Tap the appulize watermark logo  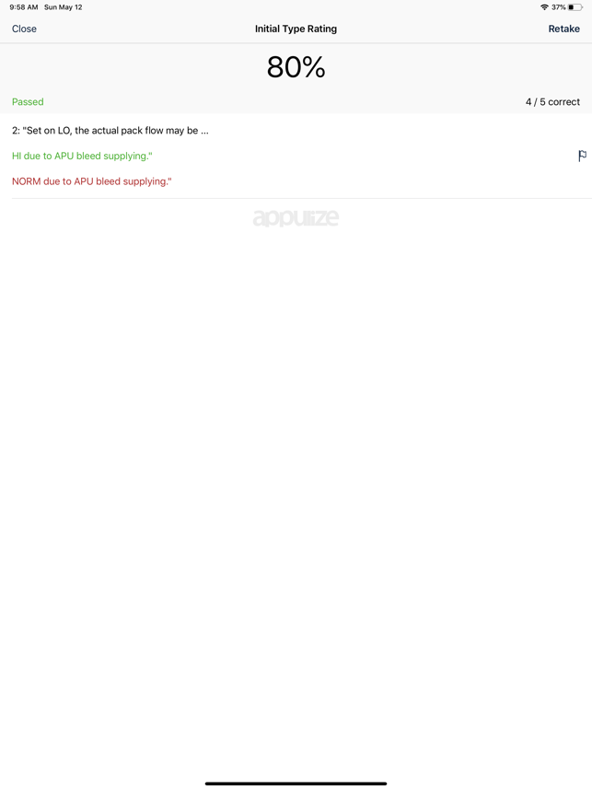coord(296,218)
